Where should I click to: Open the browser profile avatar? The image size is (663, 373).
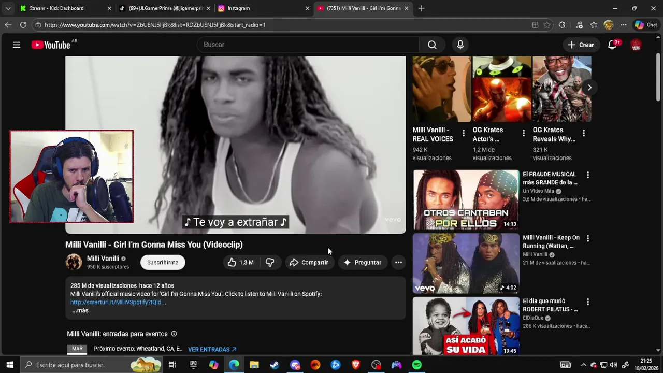pyautogui.click(x=609, y=25)
